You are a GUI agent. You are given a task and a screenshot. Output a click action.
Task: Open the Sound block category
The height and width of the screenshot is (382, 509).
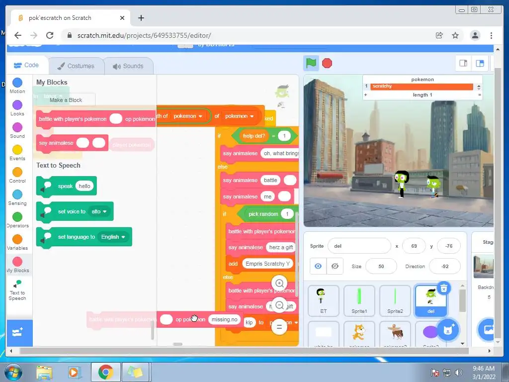17,131
